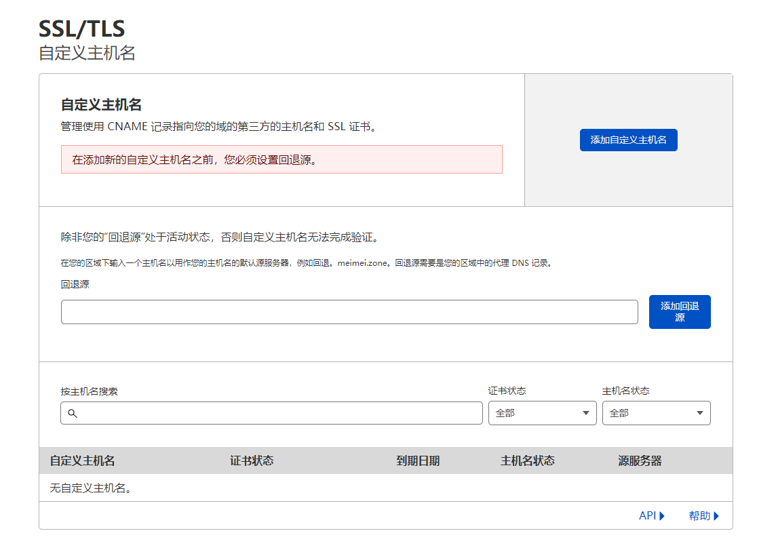Click the magnifying glass search icon
The width and height of the screenshot is (757, 550).
point(73,413)
